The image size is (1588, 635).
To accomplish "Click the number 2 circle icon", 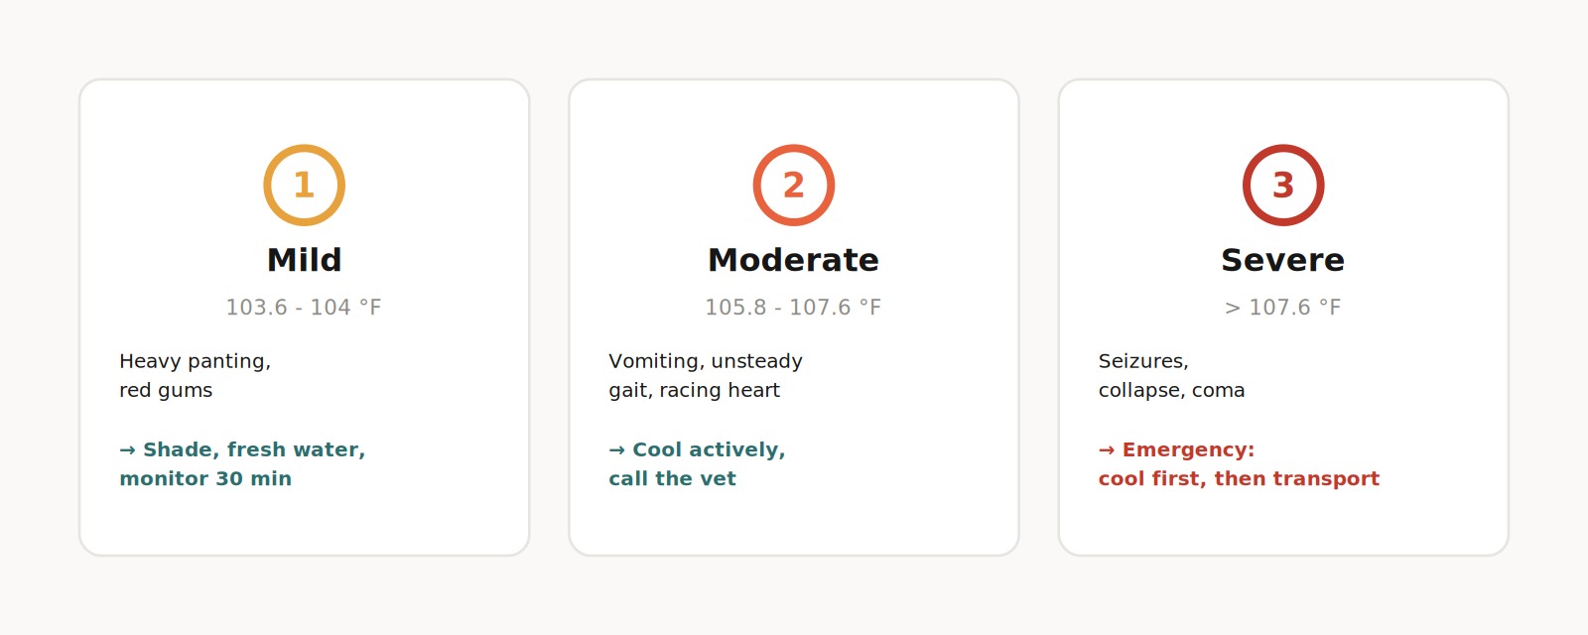I will pyautogui.click(x=794, y=186).
